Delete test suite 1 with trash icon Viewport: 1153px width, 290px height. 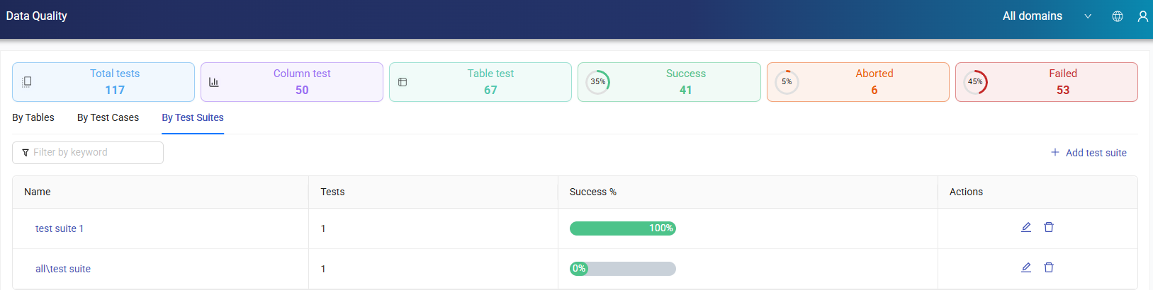point(1049,227)
